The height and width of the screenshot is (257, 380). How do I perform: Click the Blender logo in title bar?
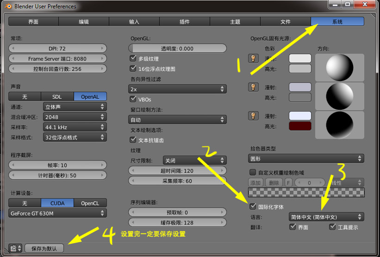click(x=8, y=6)
